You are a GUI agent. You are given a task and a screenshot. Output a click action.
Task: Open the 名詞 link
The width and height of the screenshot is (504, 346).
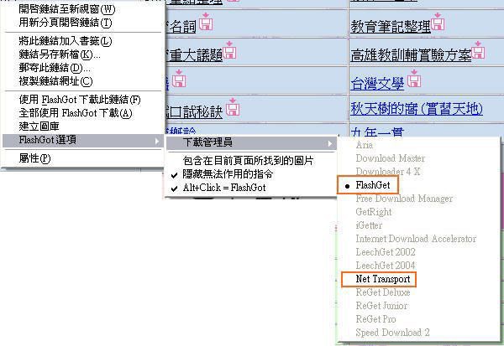pos(181,27)
